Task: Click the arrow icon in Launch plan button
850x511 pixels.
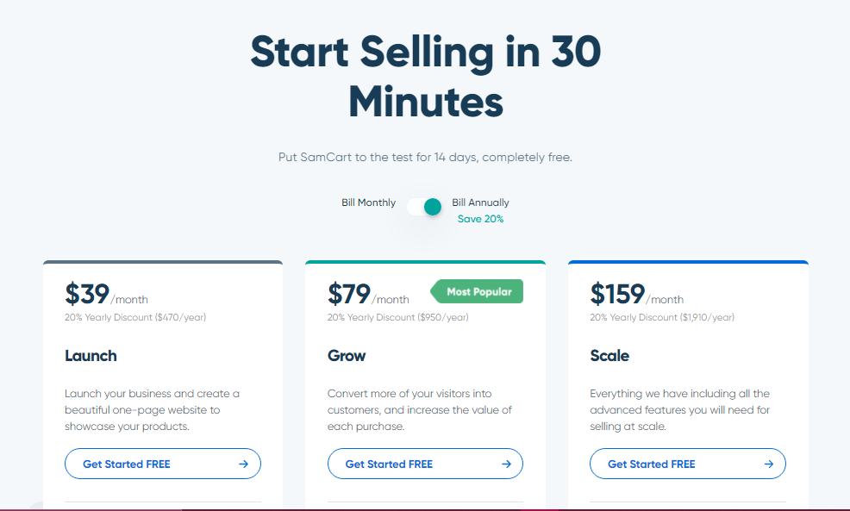Action: click(244, 464)
